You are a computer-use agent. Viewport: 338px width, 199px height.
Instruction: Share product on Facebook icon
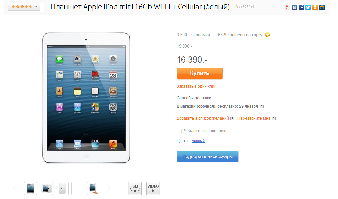(x=301, y=7)
